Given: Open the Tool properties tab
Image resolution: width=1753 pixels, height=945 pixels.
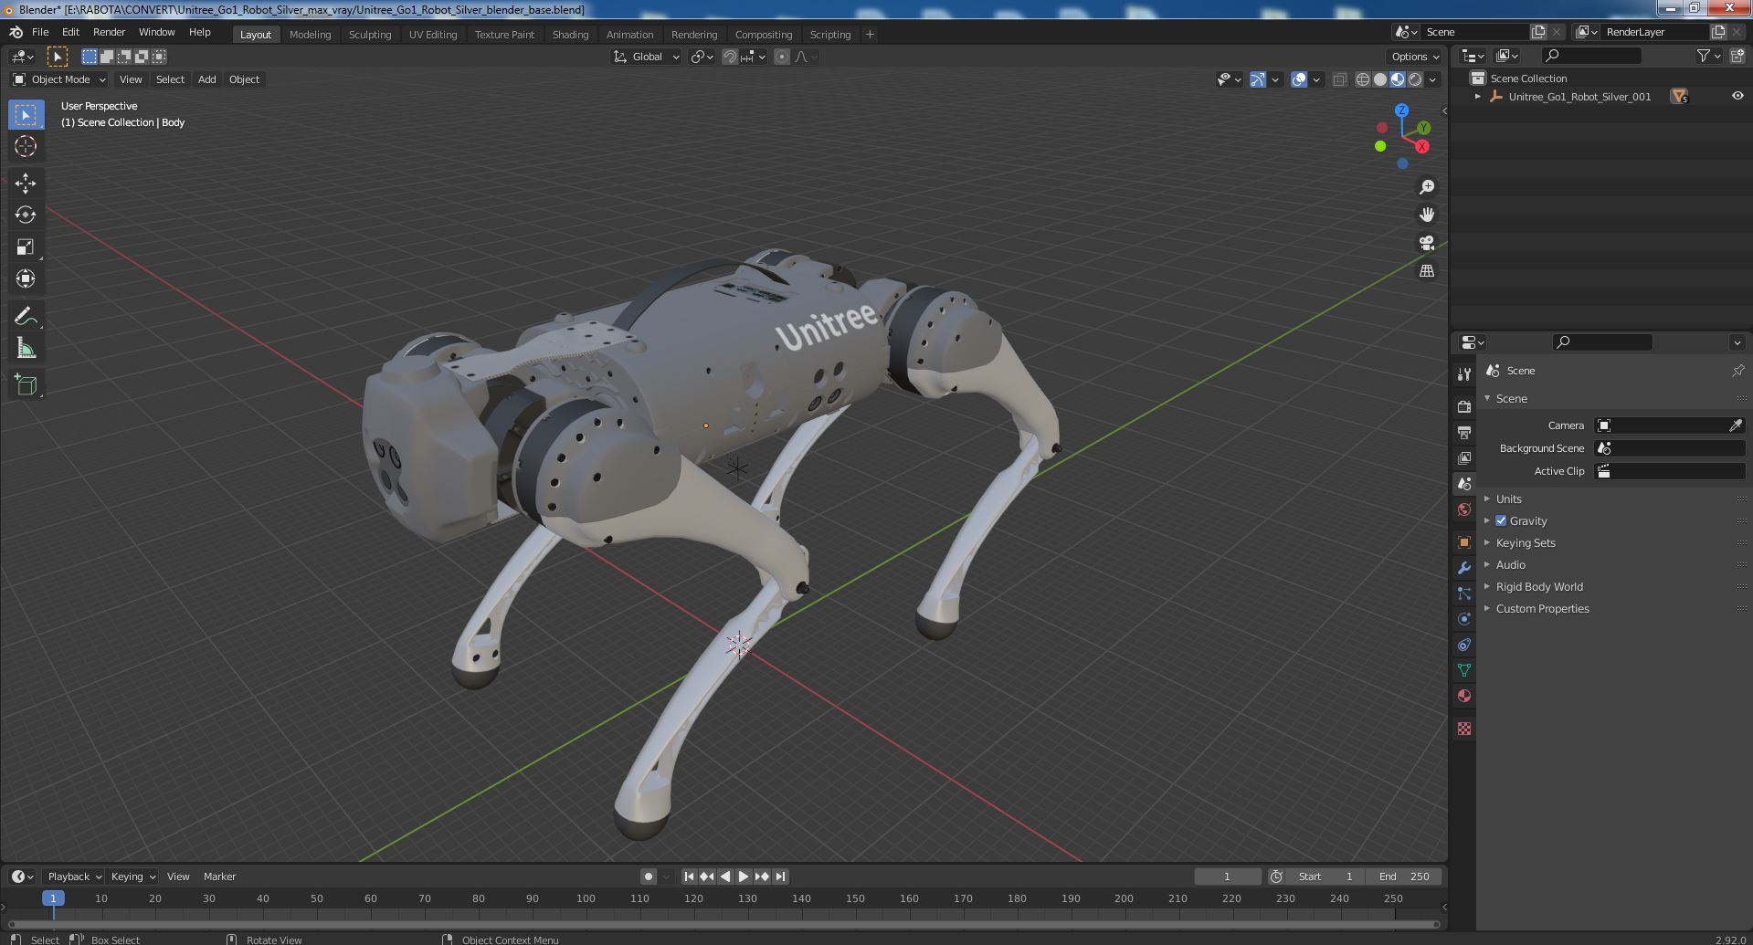Looking at the screenshot, I should (x=1464, y=374).
